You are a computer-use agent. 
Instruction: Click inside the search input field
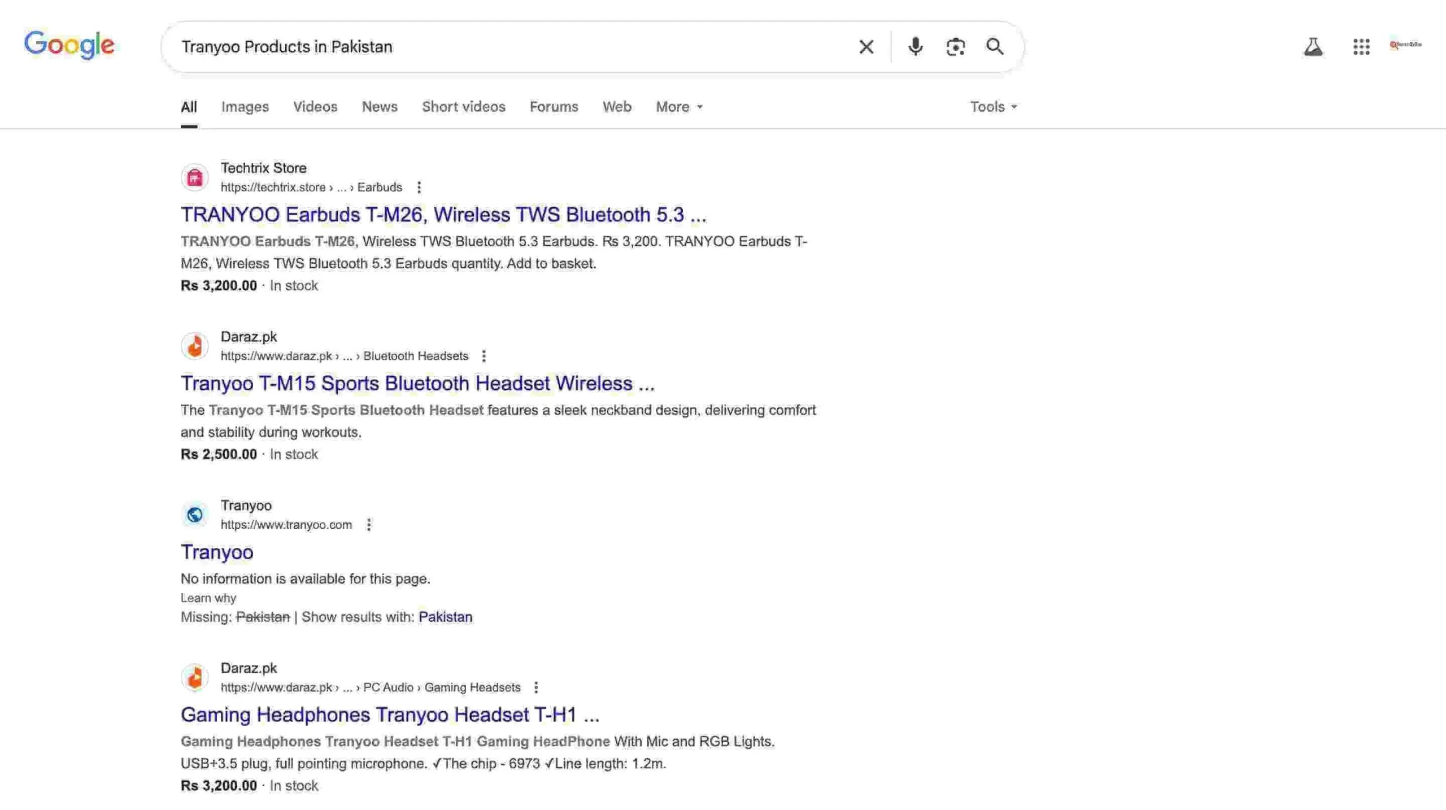[508, 47]
